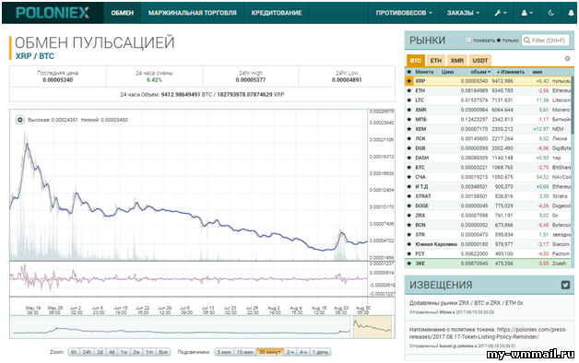This screenshot has width=579, height=363.
Task: Sort markets by Монета coin column
Action: pyautogui.click(x=424, y=72)
